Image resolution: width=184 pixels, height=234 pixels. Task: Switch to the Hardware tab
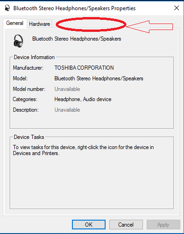(40, 24)
